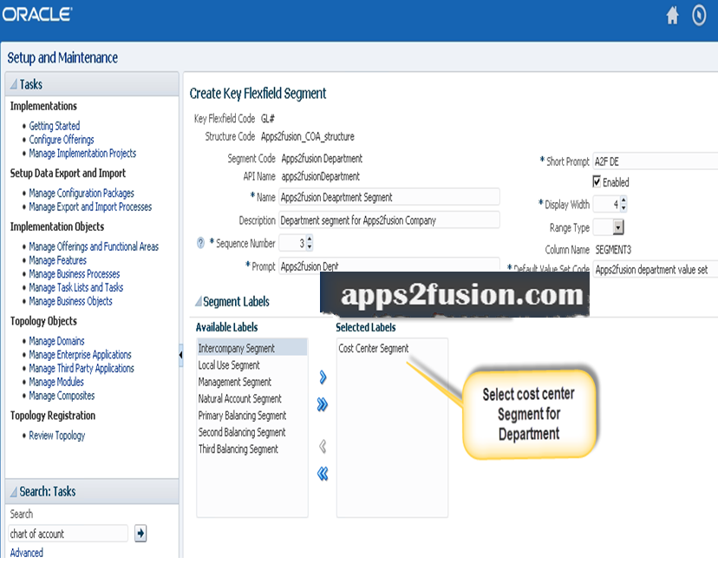Viewport: 718px width, 577px height.
Task: Open Manage Business Processes link
Action: click(75, 274)
